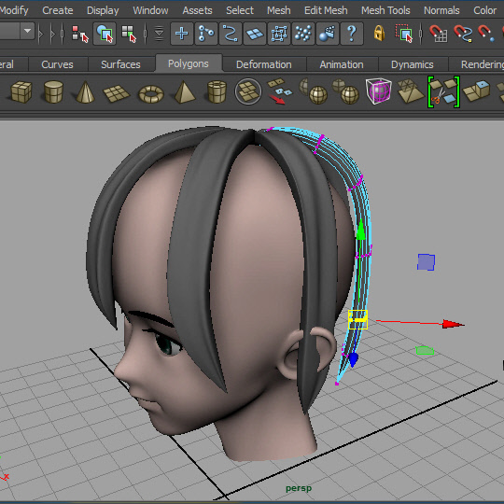Toggle the selection lock icon
The image size is (504, 504).
(379, 33)
